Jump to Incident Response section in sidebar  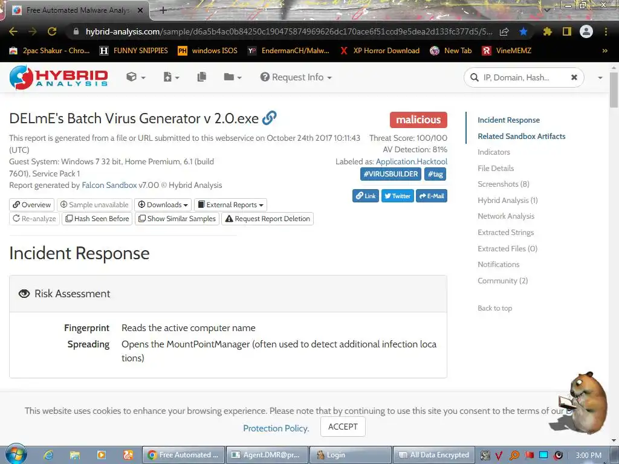click(x=508, y=120)
